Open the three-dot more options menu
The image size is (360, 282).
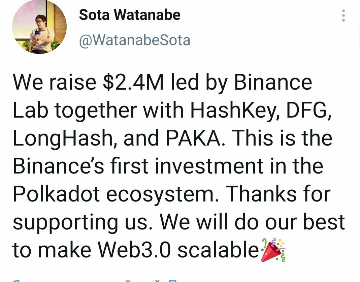tap(343, 15)
